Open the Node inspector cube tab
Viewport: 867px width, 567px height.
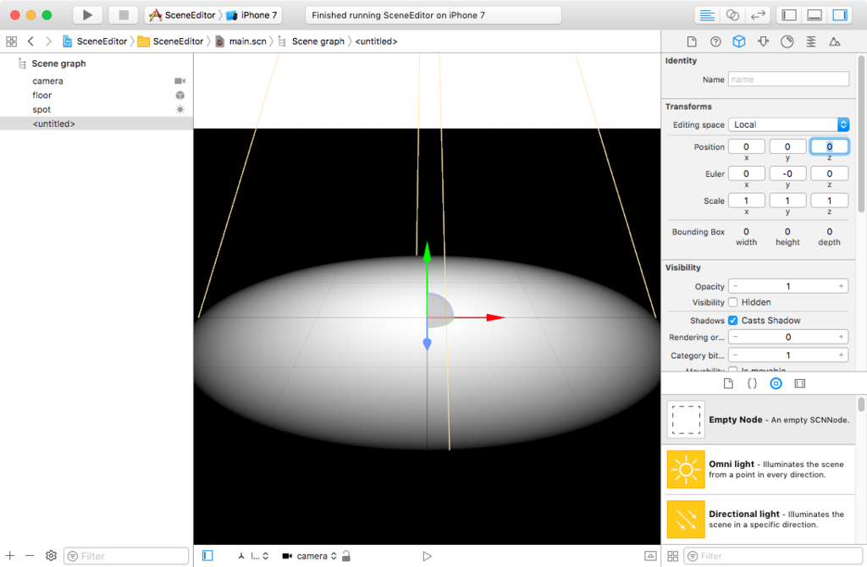[738, 41]
